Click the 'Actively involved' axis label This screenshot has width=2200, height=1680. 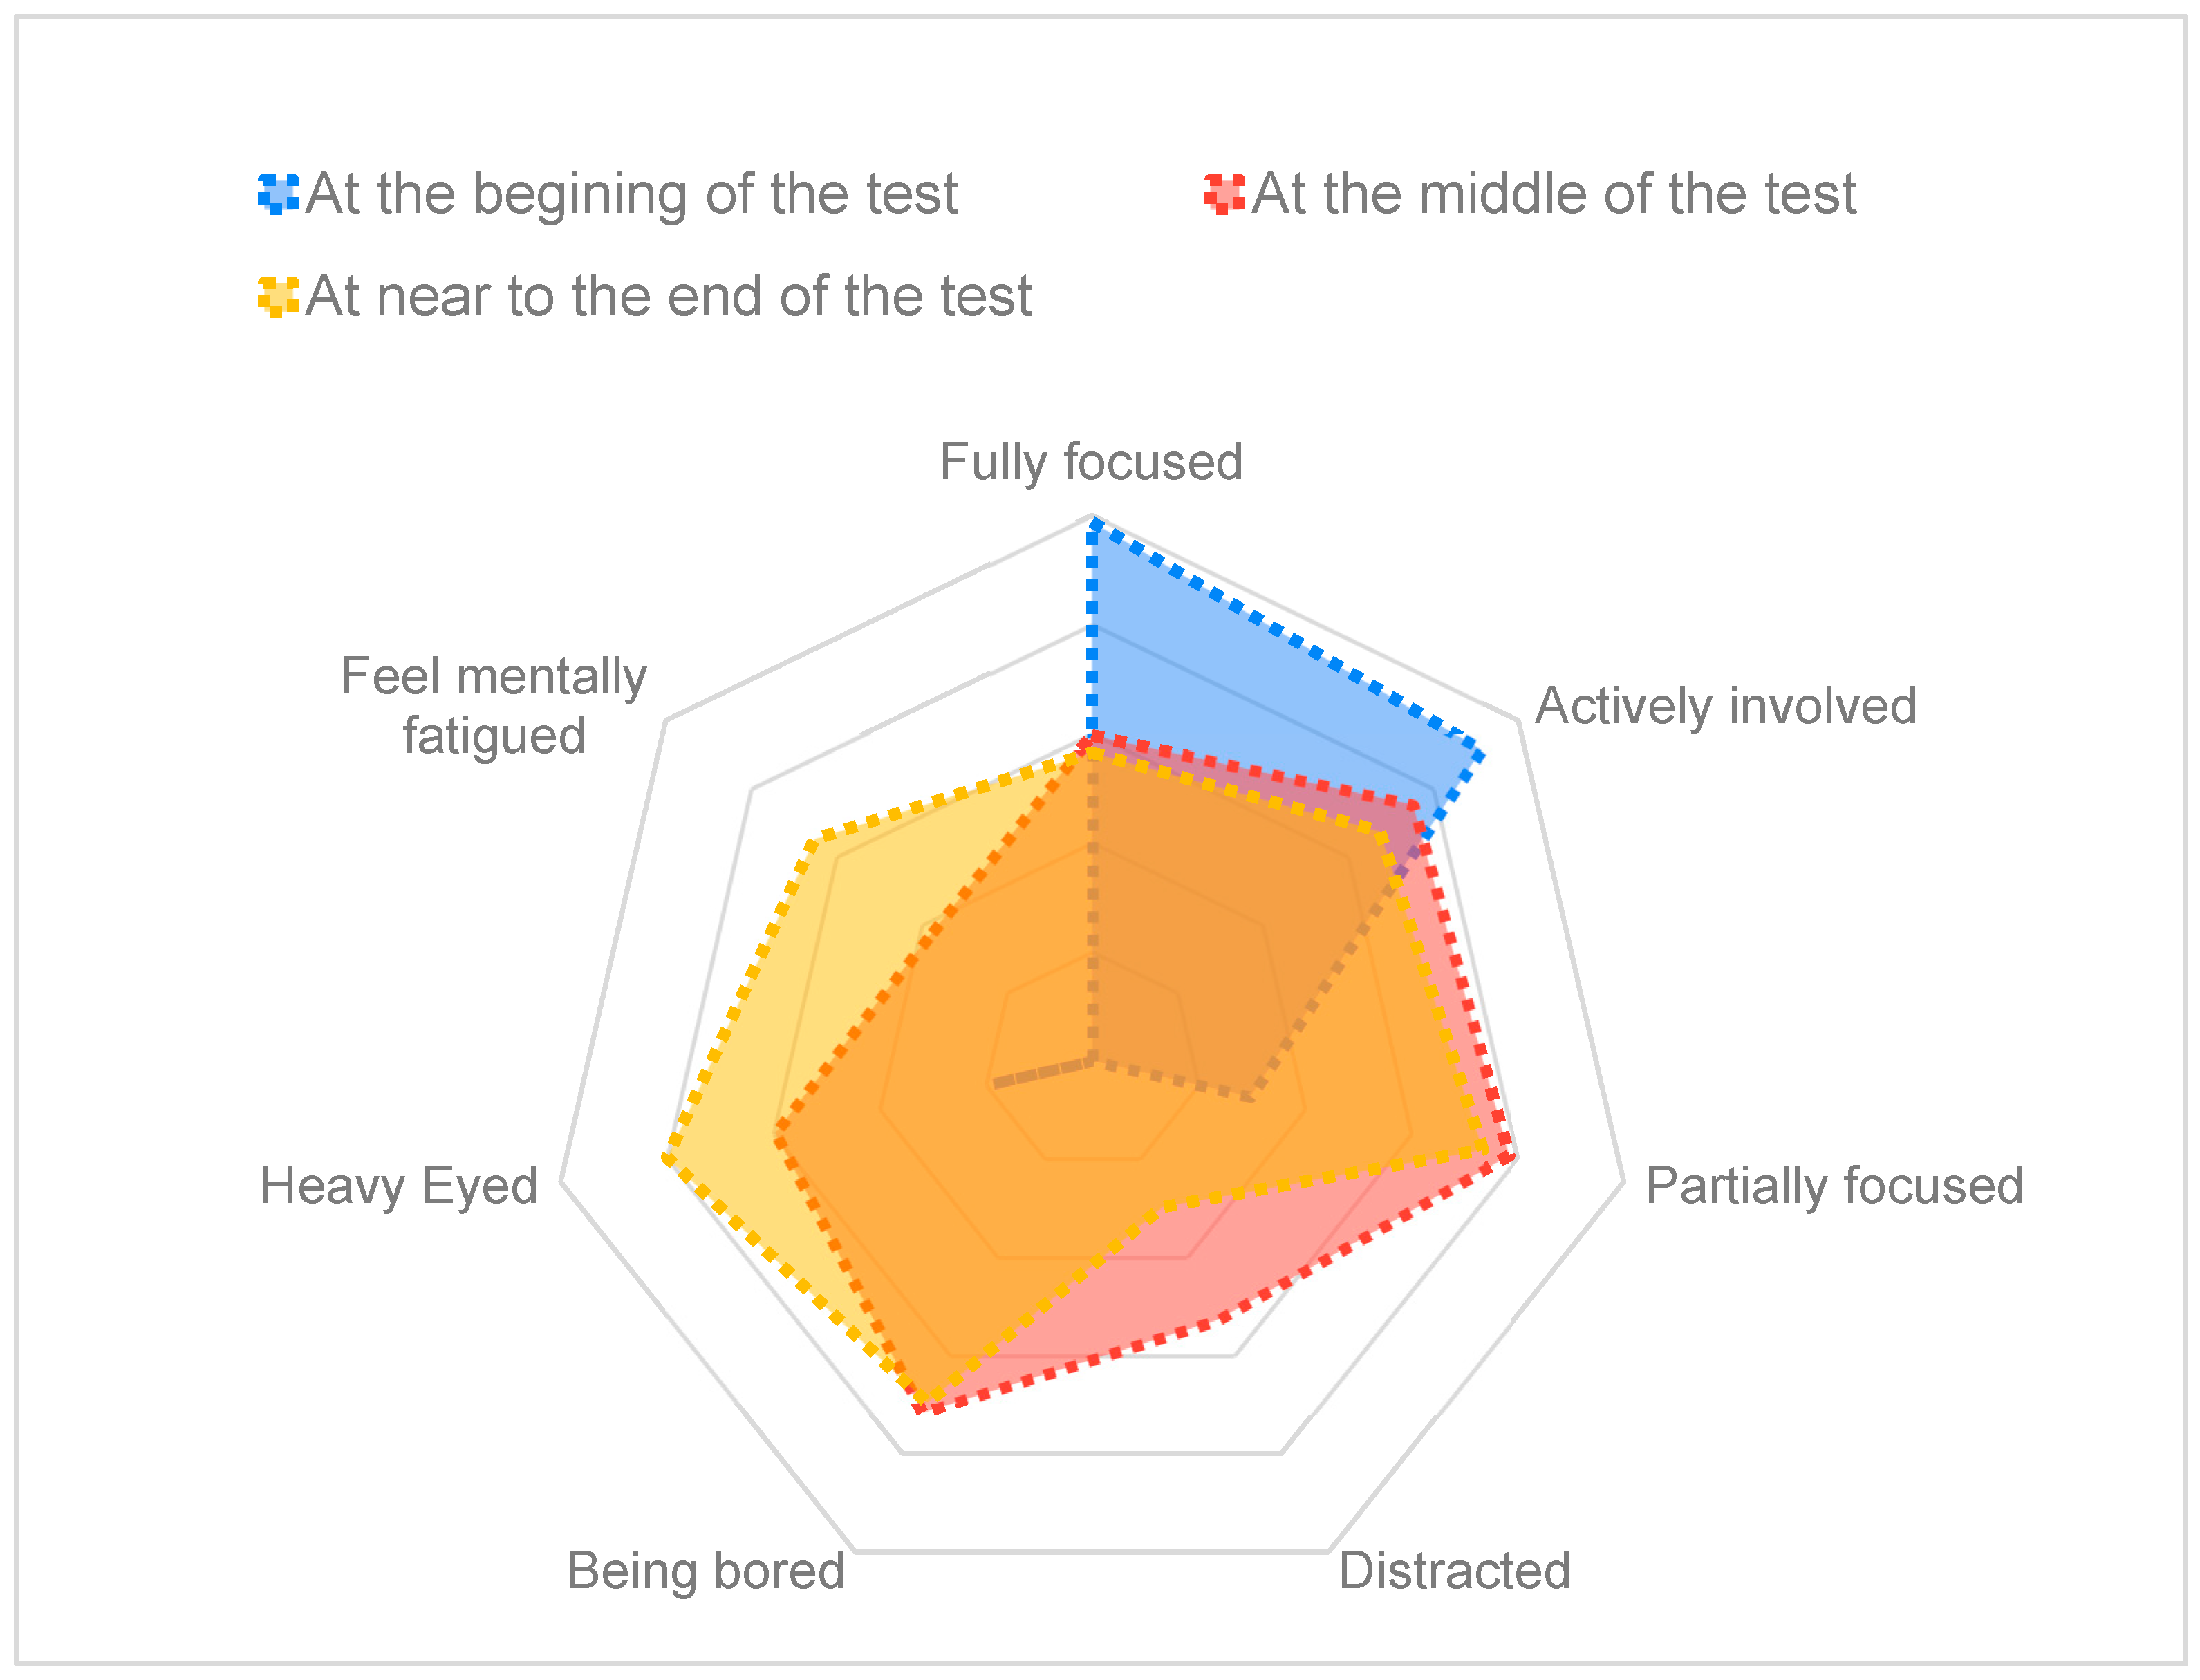tap(1725, 706)
